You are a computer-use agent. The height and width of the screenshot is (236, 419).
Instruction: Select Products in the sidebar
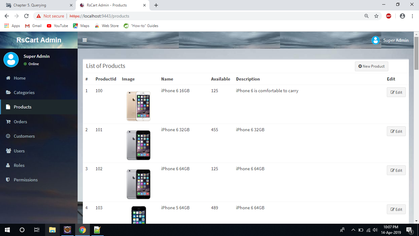click(x=39, y=107)
